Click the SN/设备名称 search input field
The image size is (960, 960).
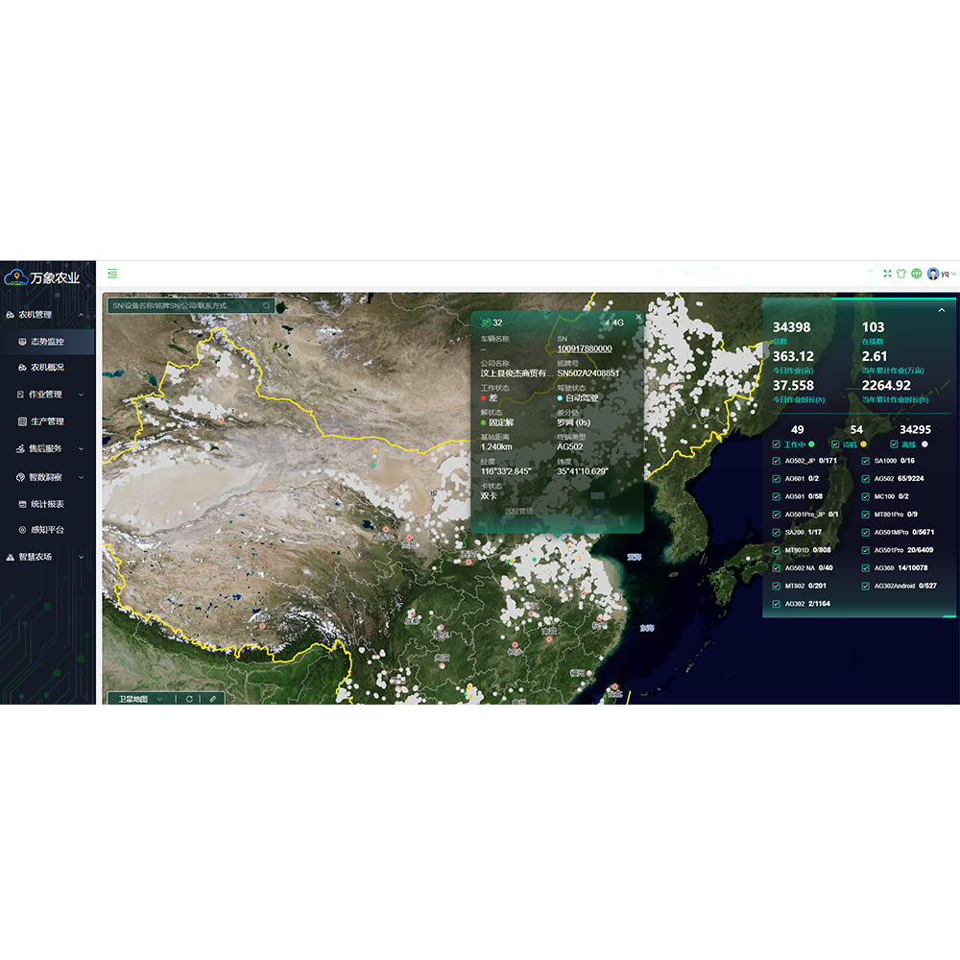tap(182, 306)
